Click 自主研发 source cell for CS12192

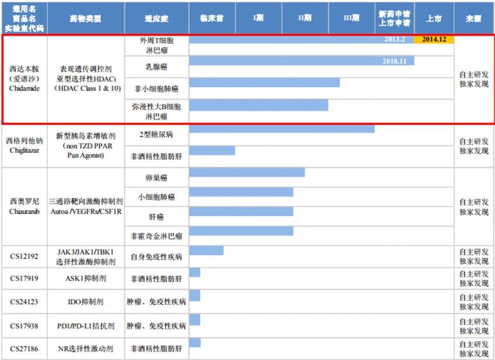[x=474, y=257]
